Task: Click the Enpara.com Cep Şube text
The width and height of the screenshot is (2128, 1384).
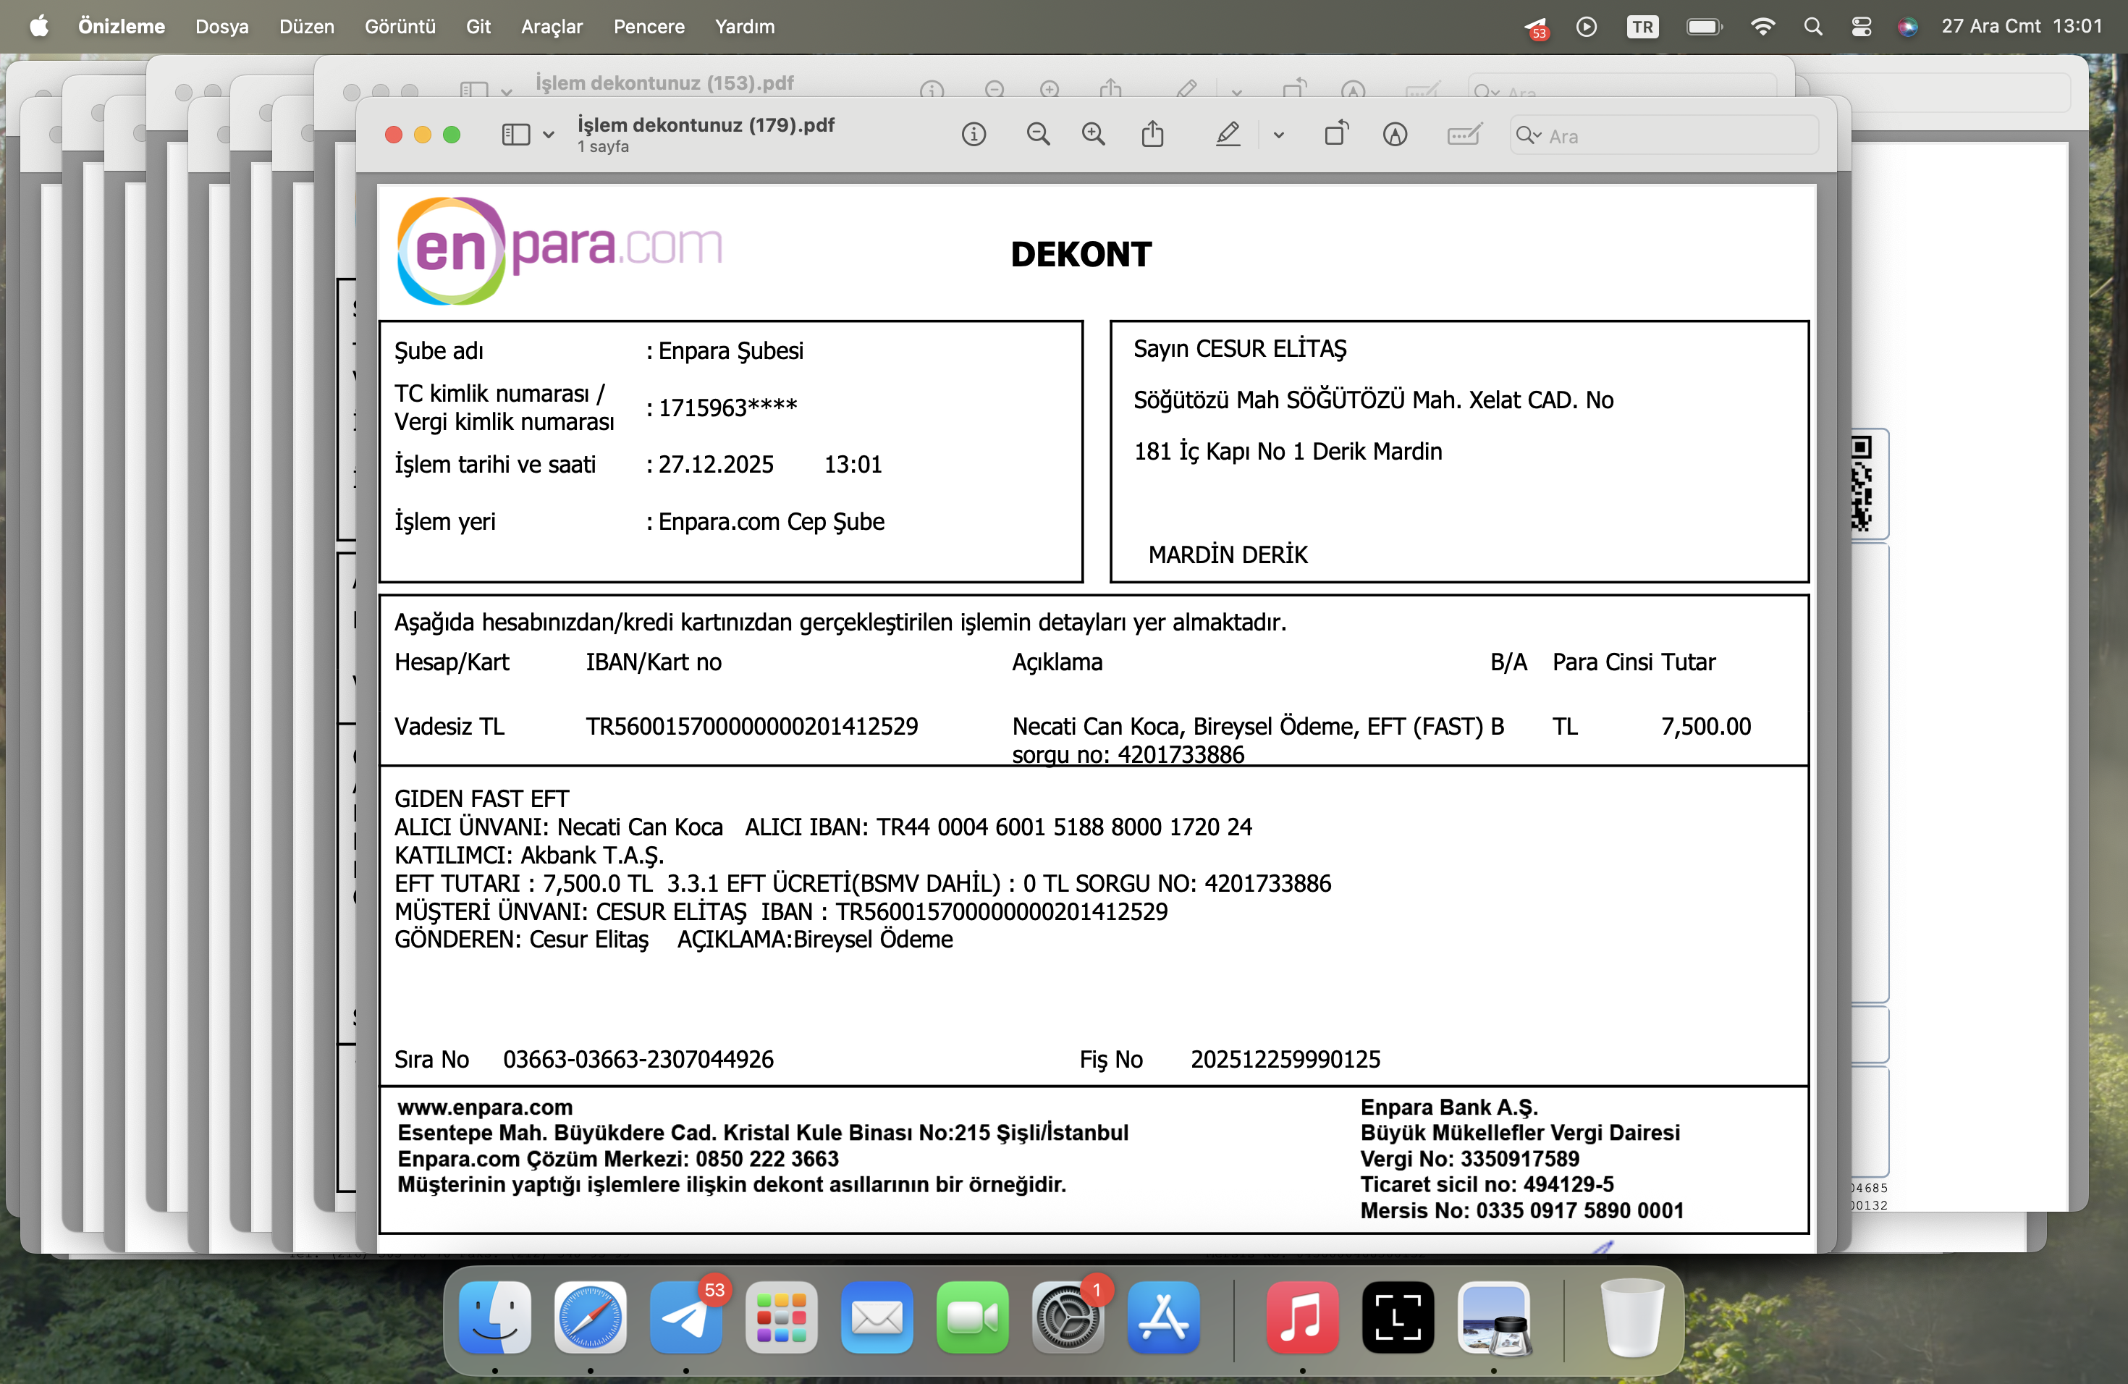Action: [x=772, y=521]
